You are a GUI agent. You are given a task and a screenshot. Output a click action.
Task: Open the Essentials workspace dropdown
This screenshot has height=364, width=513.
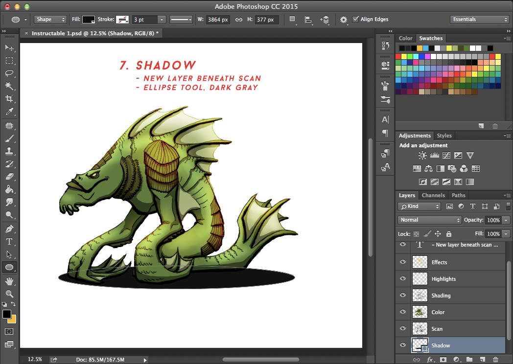pyautogui.click(x=479, y=19)
